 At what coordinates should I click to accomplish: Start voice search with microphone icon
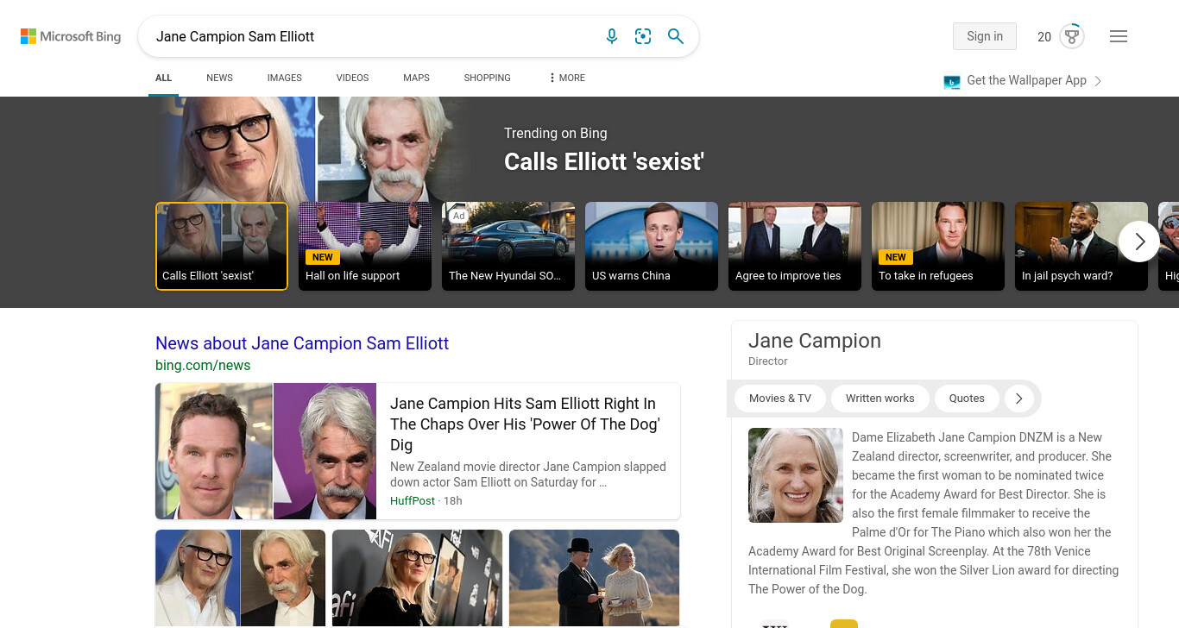coord(612,36)
